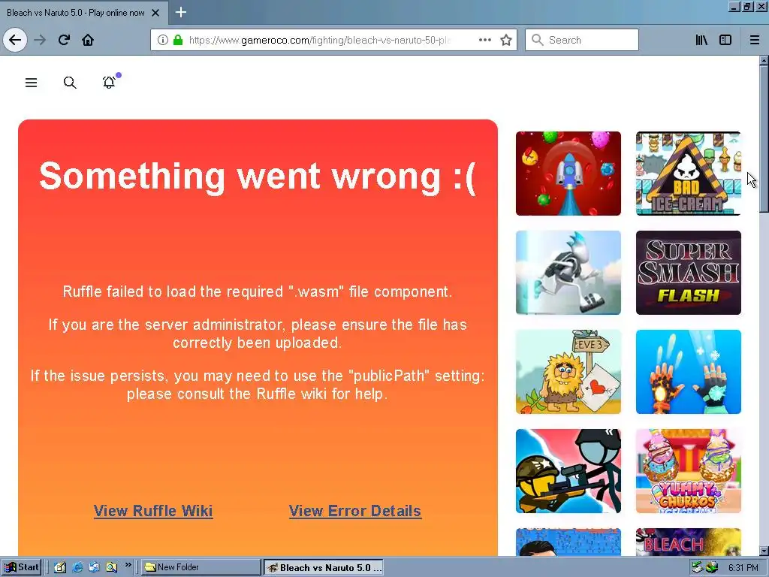Reload the current page

pyautogui.click(x=64, y=40)
